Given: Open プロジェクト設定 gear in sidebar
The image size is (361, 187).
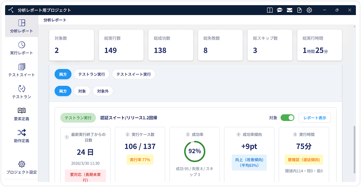Looking at the screenshot, I should point(22,164).
